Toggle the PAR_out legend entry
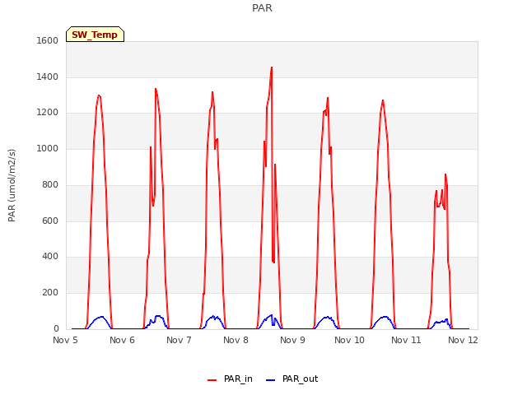 click(291, 379)
